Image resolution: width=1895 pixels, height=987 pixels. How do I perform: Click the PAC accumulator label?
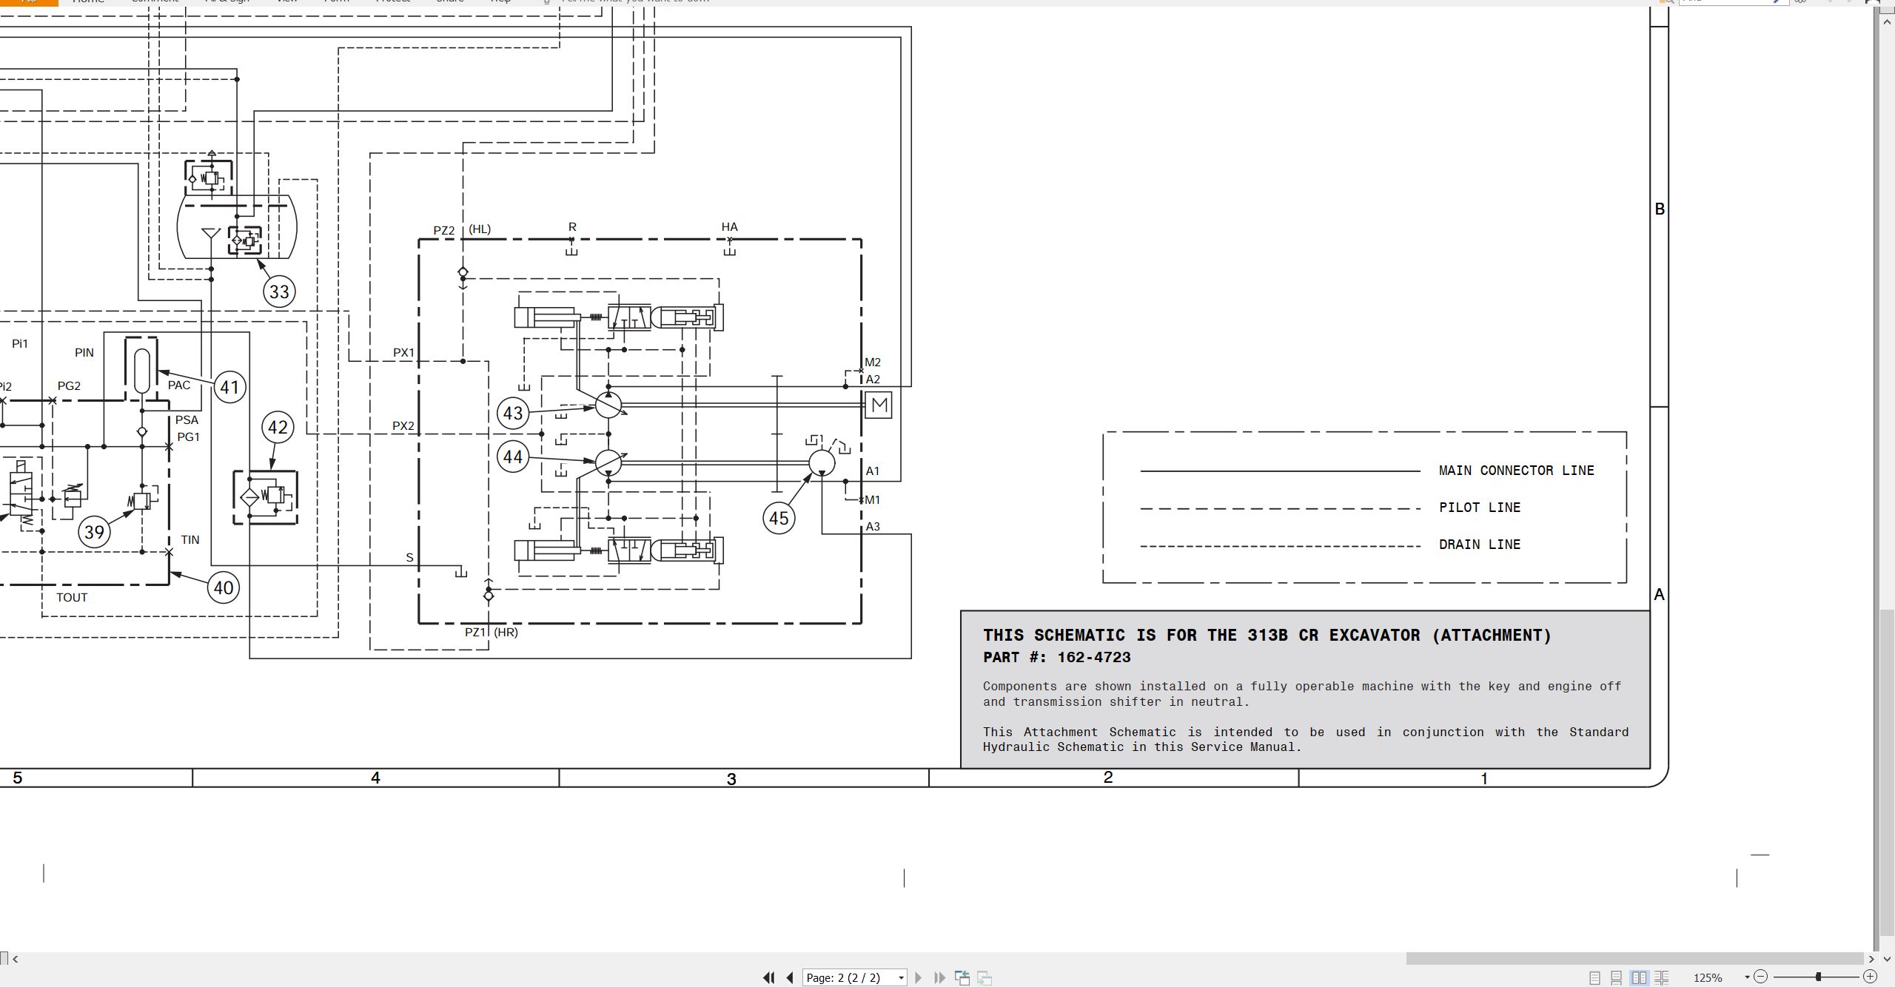tap(179, 385)
